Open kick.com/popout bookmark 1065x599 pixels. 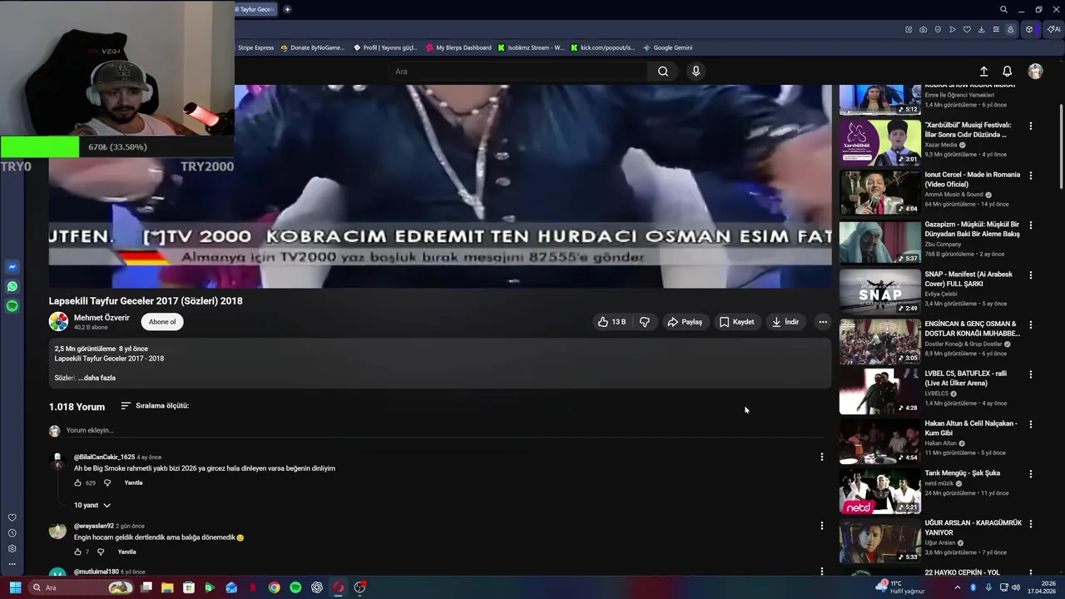(x=602, y=47)
